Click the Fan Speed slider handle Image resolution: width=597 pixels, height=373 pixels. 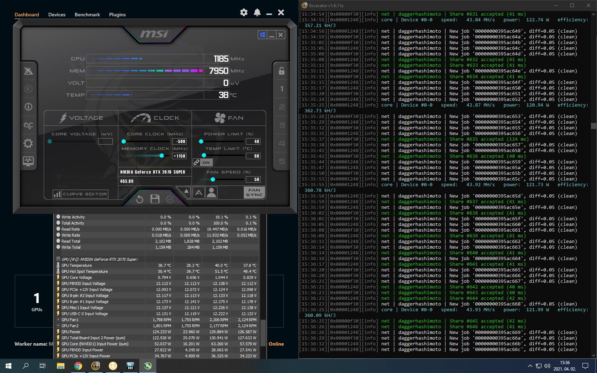[x=213, y=179]
